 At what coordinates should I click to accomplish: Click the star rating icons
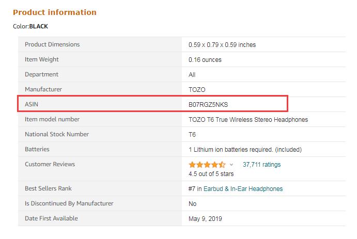click(x=207, y=165)
